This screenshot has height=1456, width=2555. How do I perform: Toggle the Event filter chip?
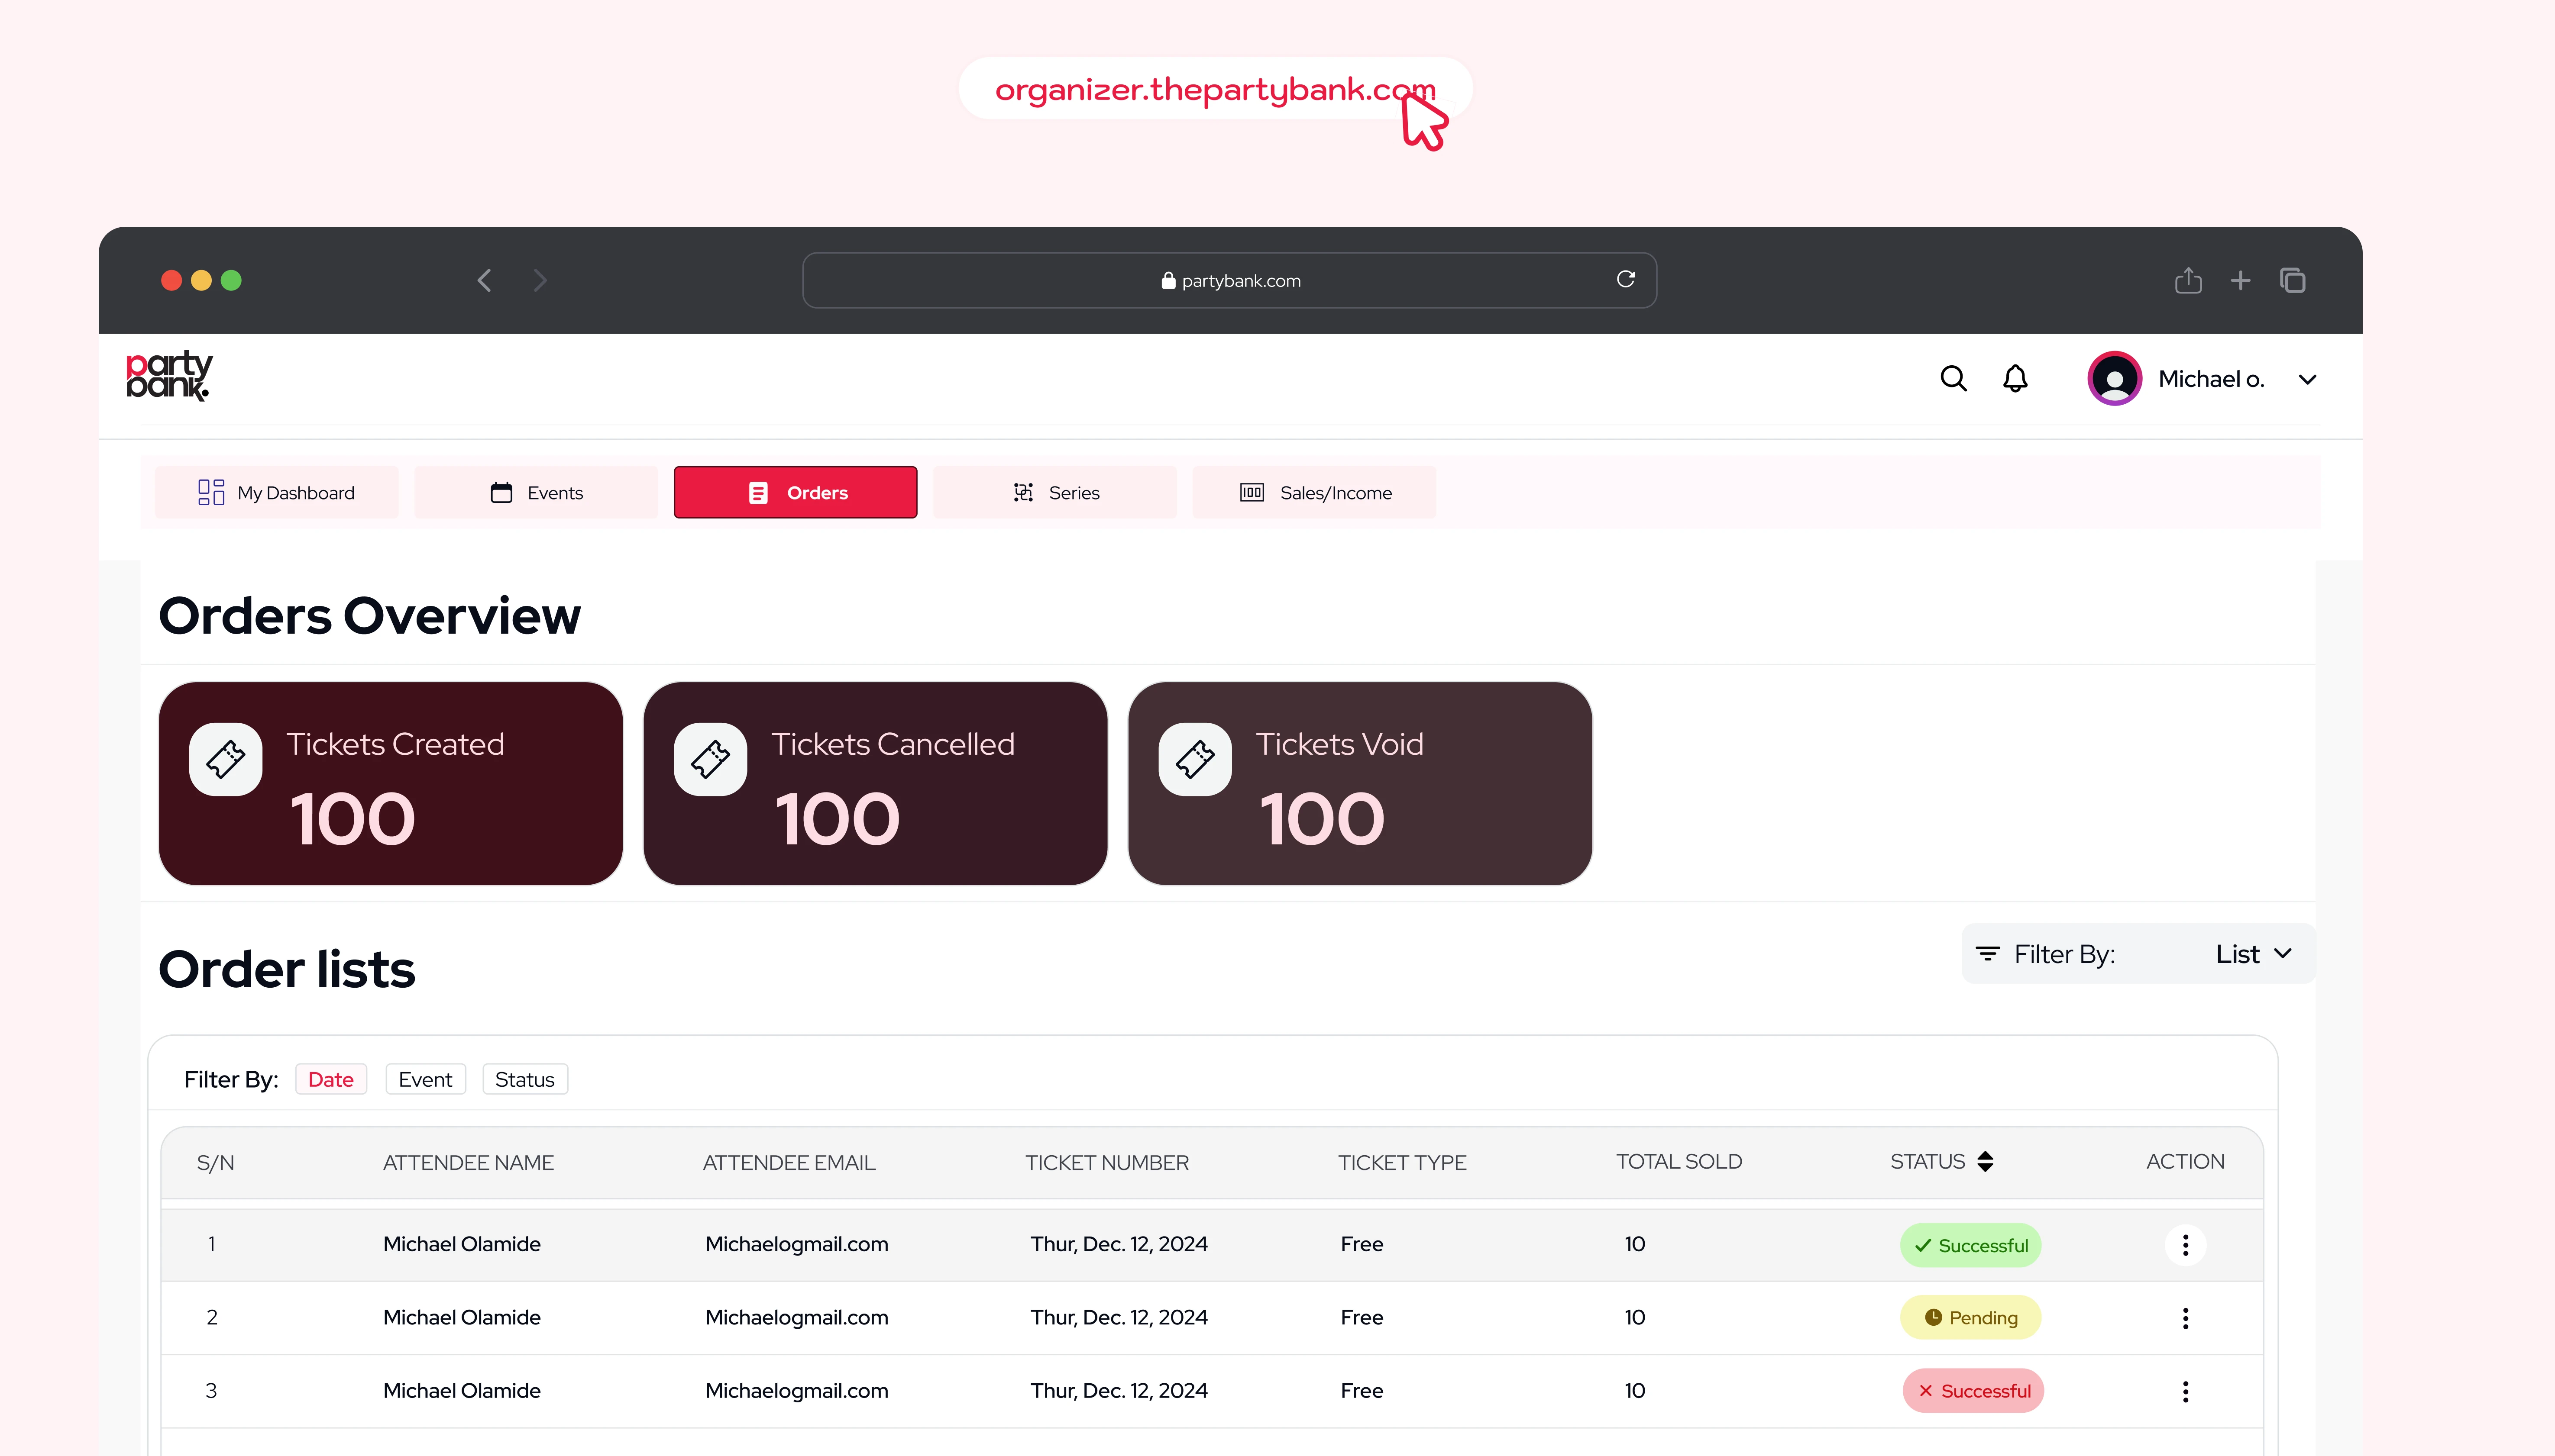click(425, 1079)
